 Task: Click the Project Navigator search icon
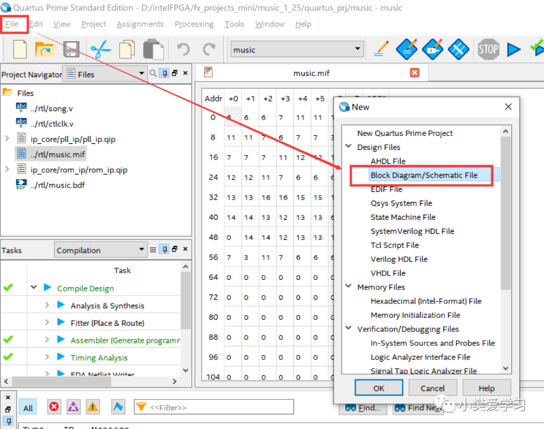tap(153, 73)
